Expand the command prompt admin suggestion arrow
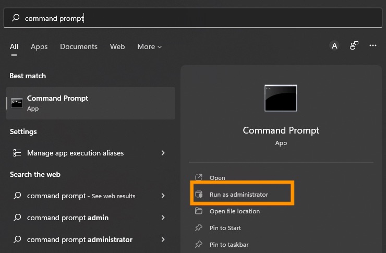Viewport: 386px width, 253px height. [163, 218]
